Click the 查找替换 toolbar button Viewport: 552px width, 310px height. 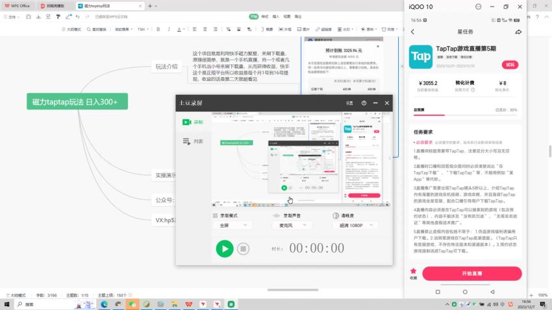pos(96,29)
